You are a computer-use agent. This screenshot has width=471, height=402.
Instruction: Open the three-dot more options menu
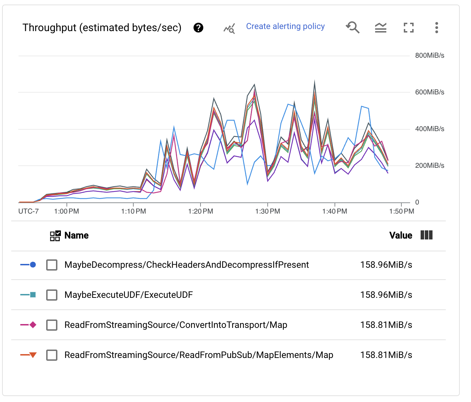click(436, 28)
